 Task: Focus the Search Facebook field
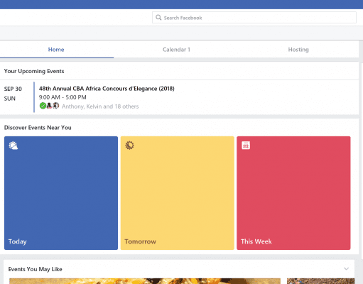(254, 18)
